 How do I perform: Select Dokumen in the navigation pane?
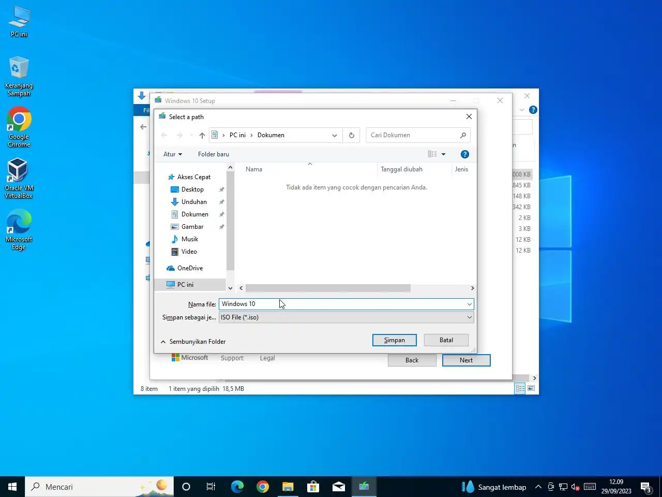click(195, 214)
